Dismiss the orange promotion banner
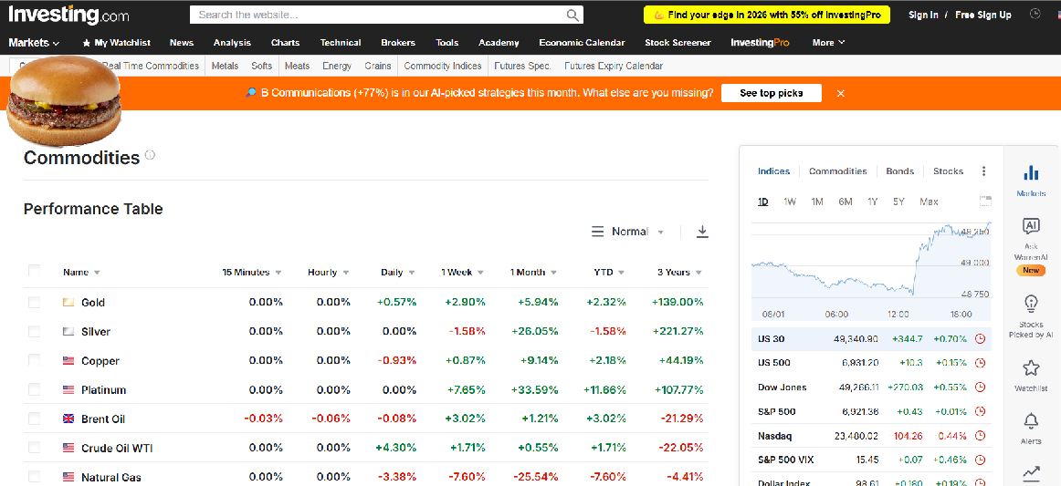The image size is (1061, 486). 841,93
